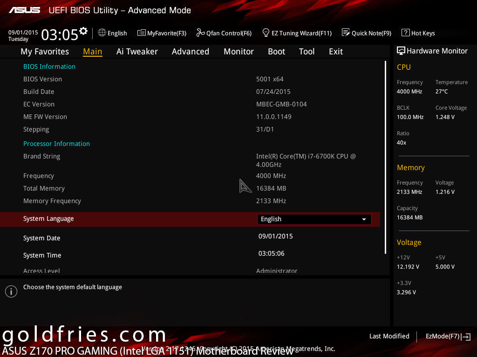Click the +5V reading 5.000 V
This screenshot has height=357, width=477.
[445, 266]
